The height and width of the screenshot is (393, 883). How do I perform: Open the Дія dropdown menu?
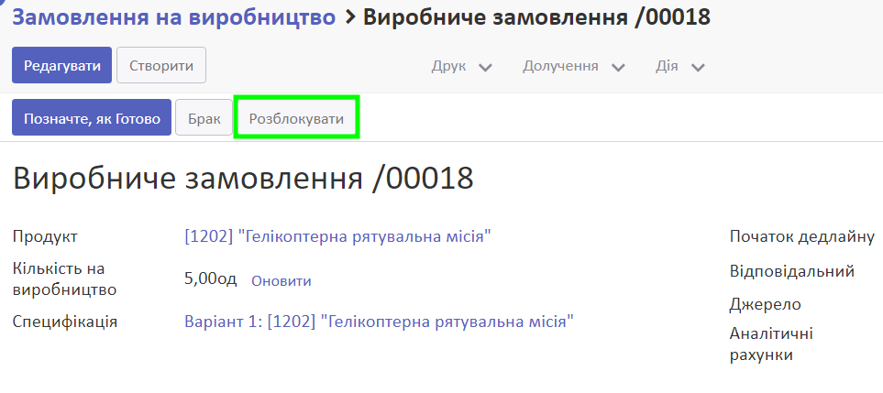coord(679,66)
